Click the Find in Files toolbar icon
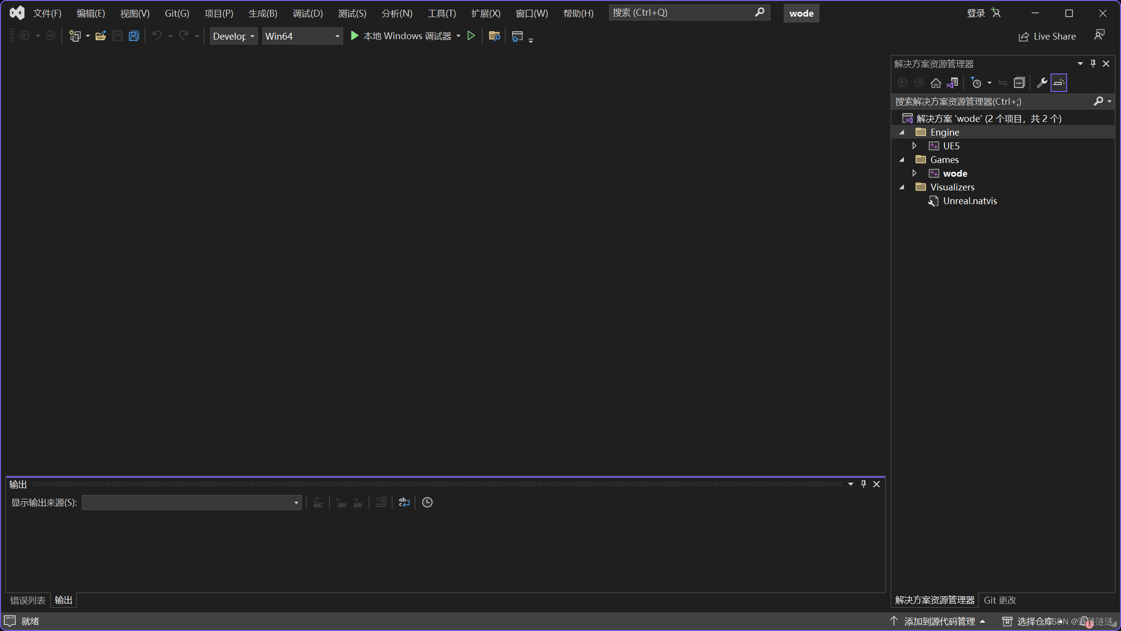The width and height of the screenshot is (1121, 631). (x=494, y=36)
